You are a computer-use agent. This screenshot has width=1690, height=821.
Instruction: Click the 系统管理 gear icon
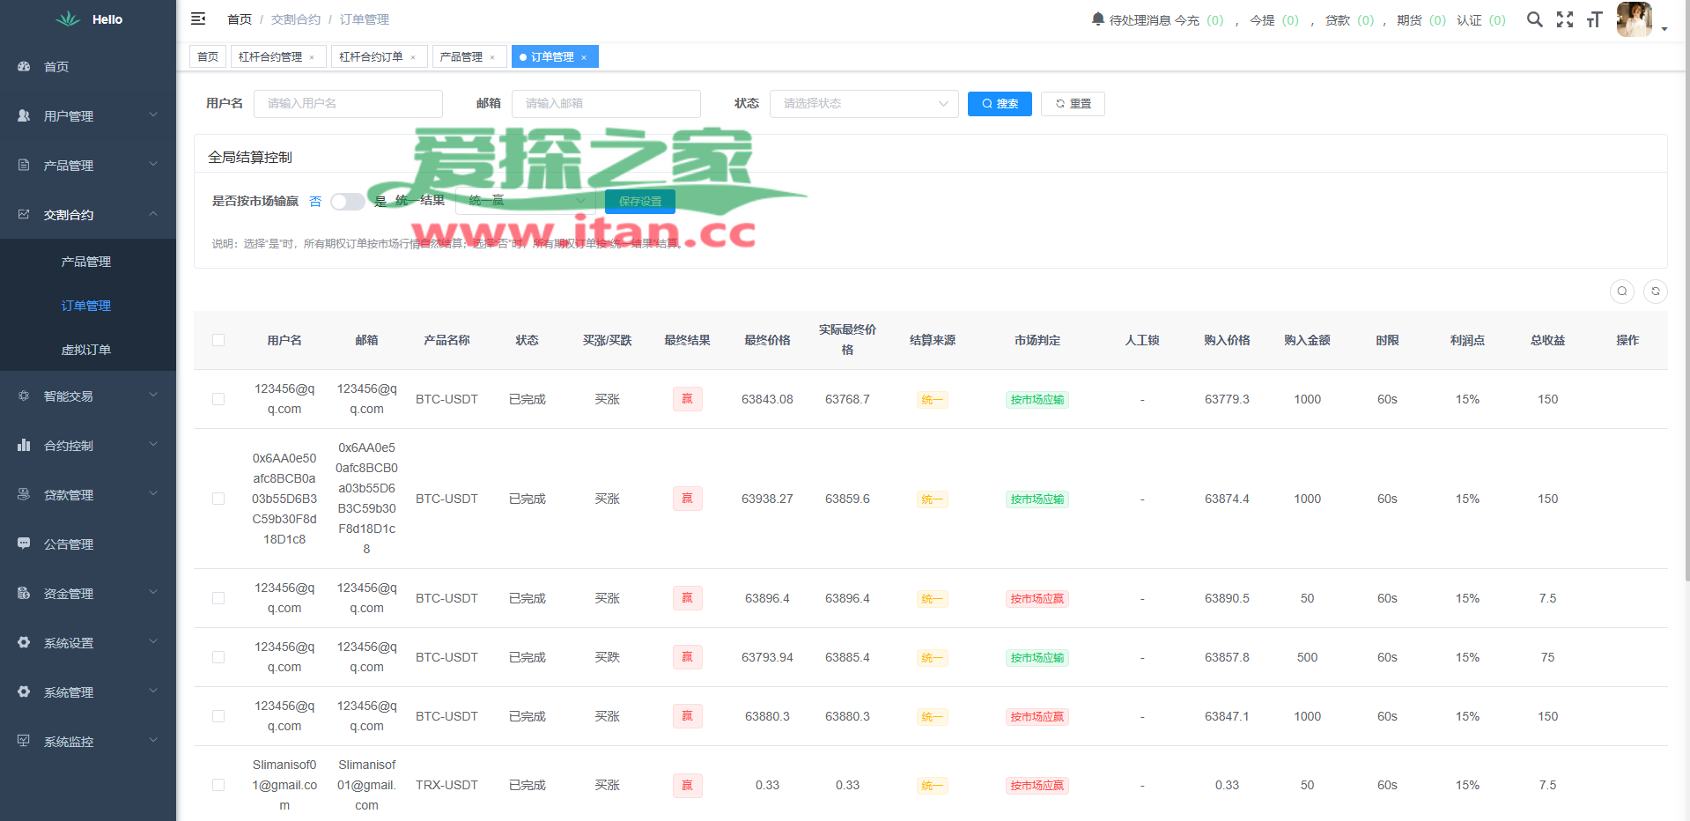coord(24,692)
